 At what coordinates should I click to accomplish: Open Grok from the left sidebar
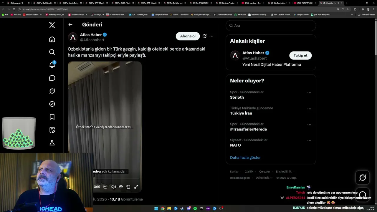click(52, 91)
